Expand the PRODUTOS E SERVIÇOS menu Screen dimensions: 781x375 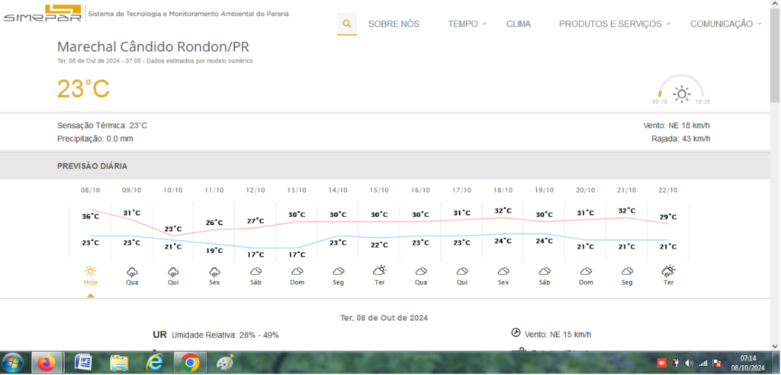pyautogui.click(x=615, y=24)
